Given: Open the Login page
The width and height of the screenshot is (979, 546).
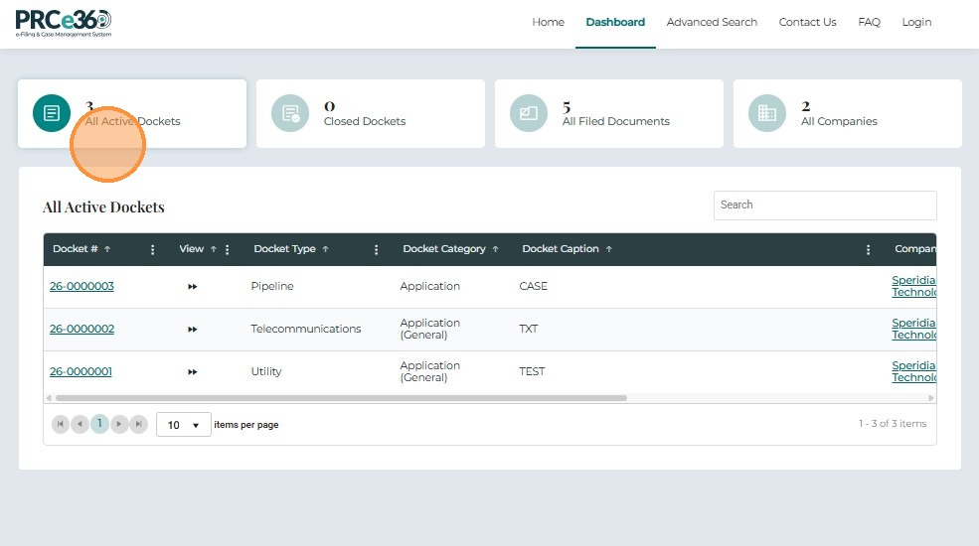Looking at the screenshot, I should tap(916, 22).
